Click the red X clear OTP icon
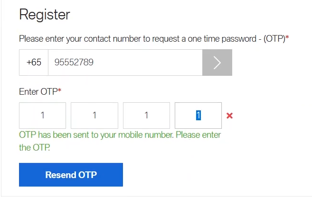312x197 pixels. pyautogui.click(x=229, y=116)
